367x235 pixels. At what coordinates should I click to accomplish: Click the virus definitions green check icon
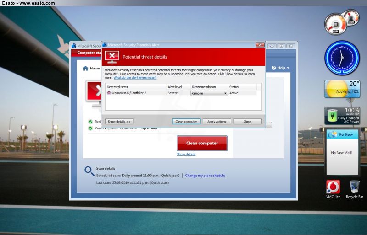[90, 128]
